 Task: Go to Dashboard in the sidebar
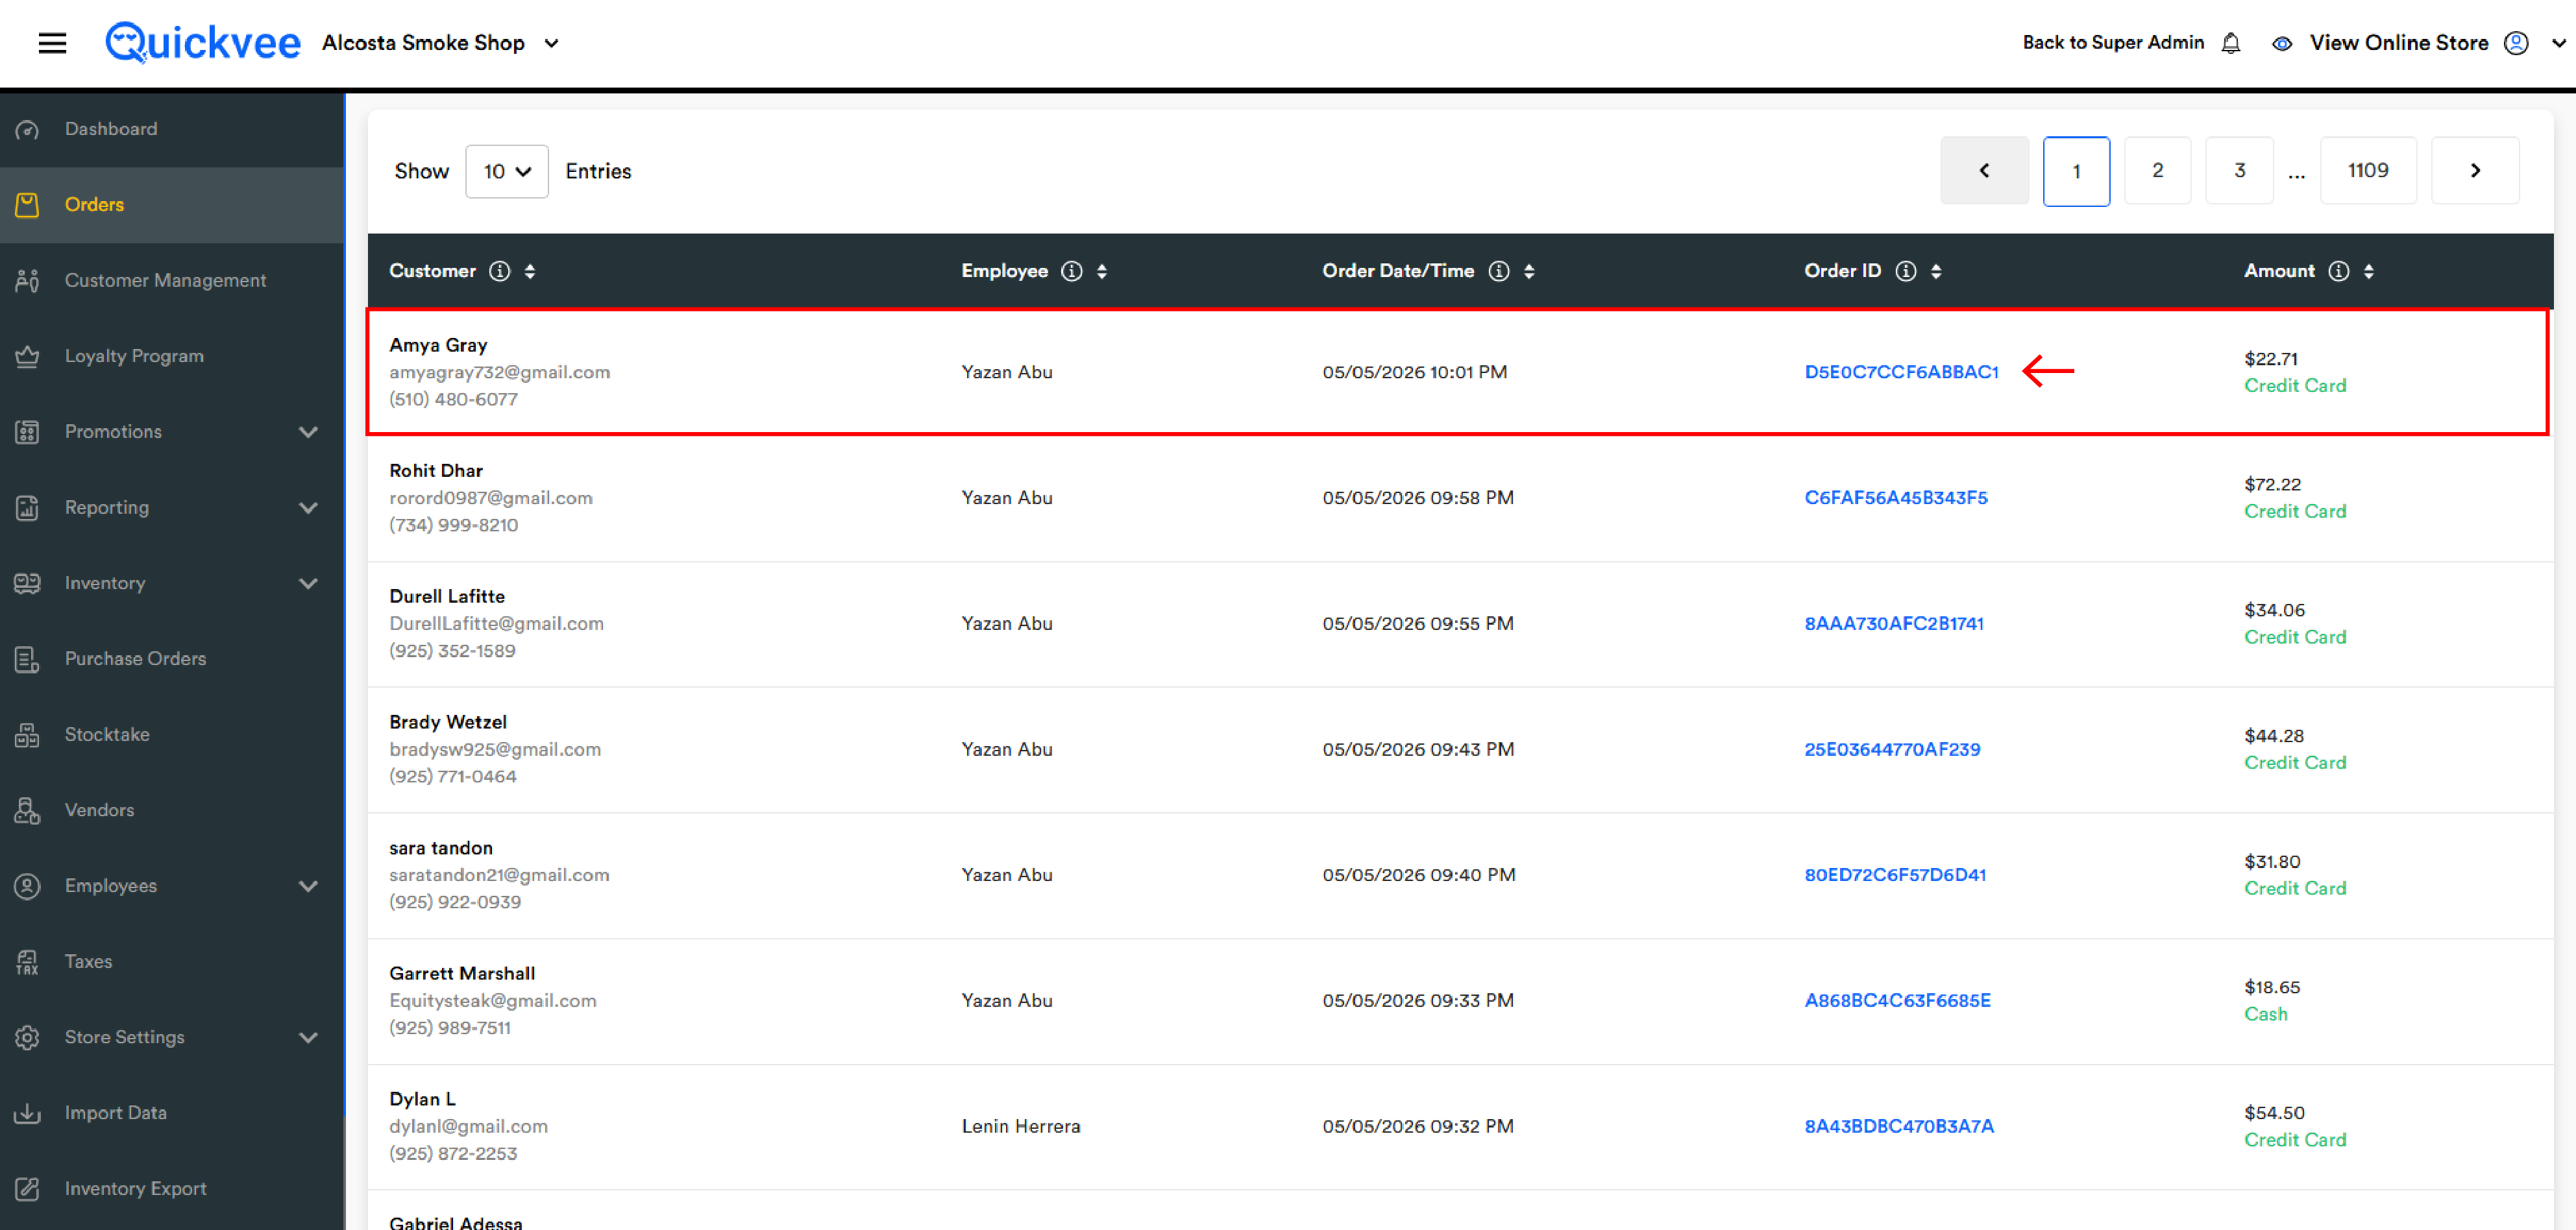click(111, 129)
